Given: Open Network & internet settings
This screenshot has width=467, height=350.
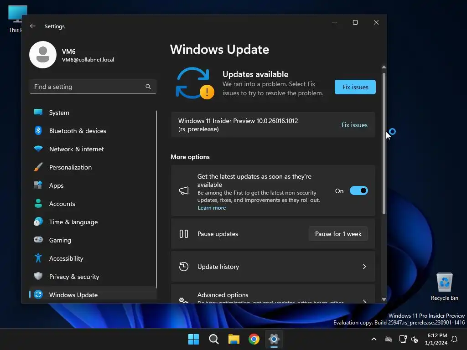Looking at the screenshot, I should point(93,149).
